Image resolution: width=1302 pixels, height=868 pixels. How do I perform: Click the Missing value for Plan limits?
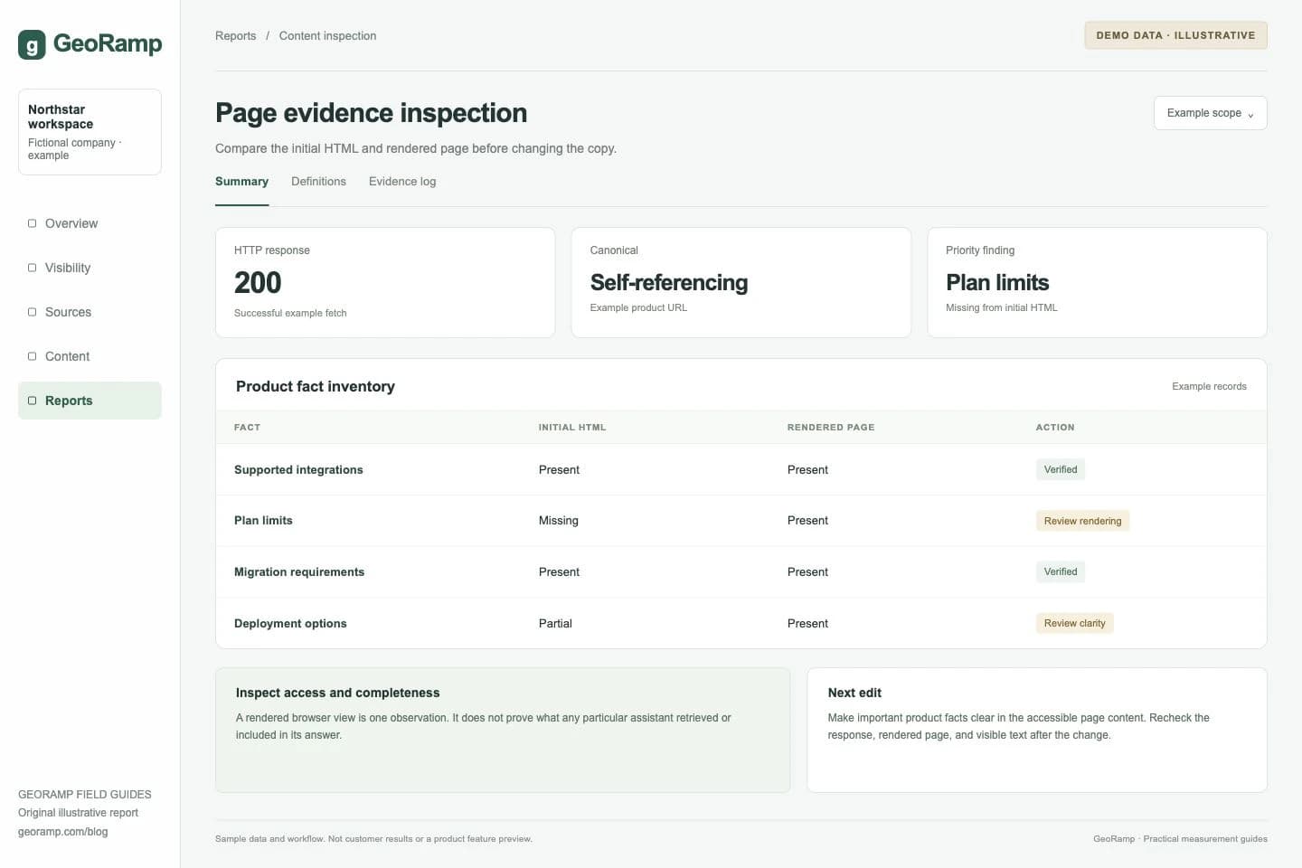tap(558, 521)
